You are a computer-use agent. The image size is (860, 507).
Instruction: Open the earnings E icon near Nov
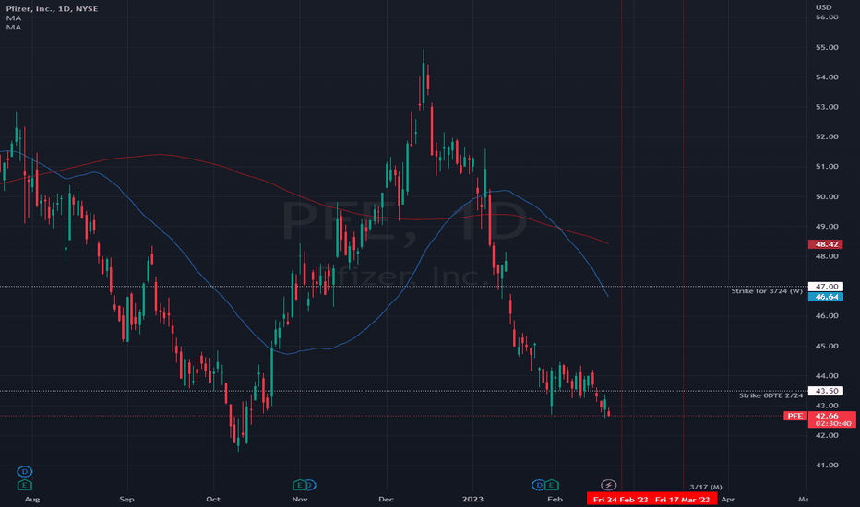click(x=300, y=485)
